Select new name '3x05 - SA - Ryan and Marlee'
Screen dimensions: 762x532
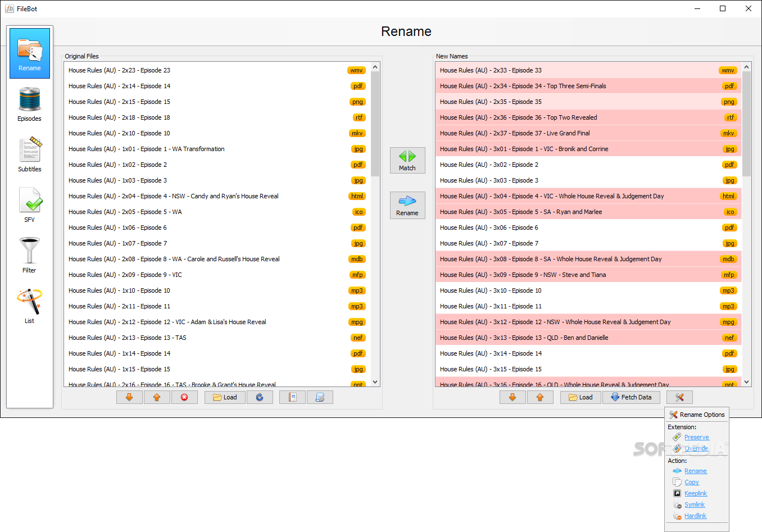coord(588,212)
